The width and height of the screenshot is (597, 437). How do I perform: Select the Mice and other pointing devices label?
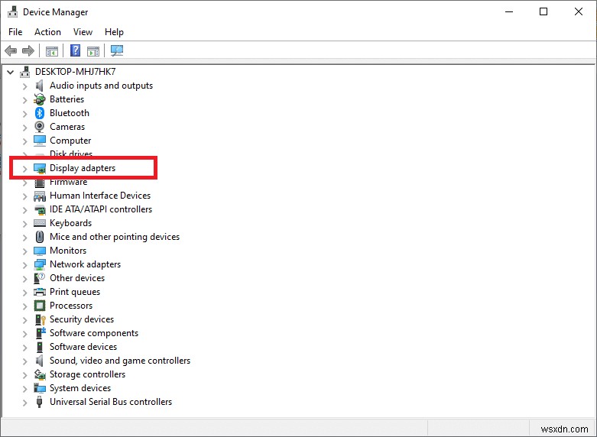coord(115,237)
